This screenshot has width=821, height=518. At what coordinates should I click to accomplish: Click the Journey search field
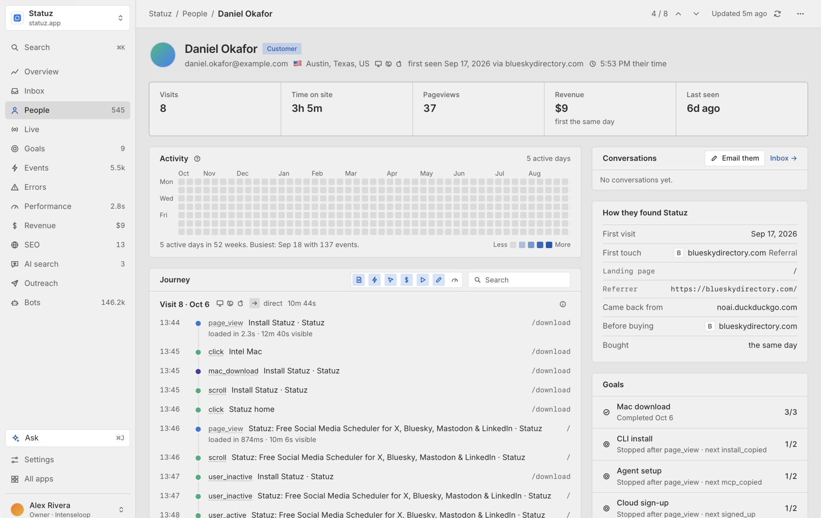(519, 280)
